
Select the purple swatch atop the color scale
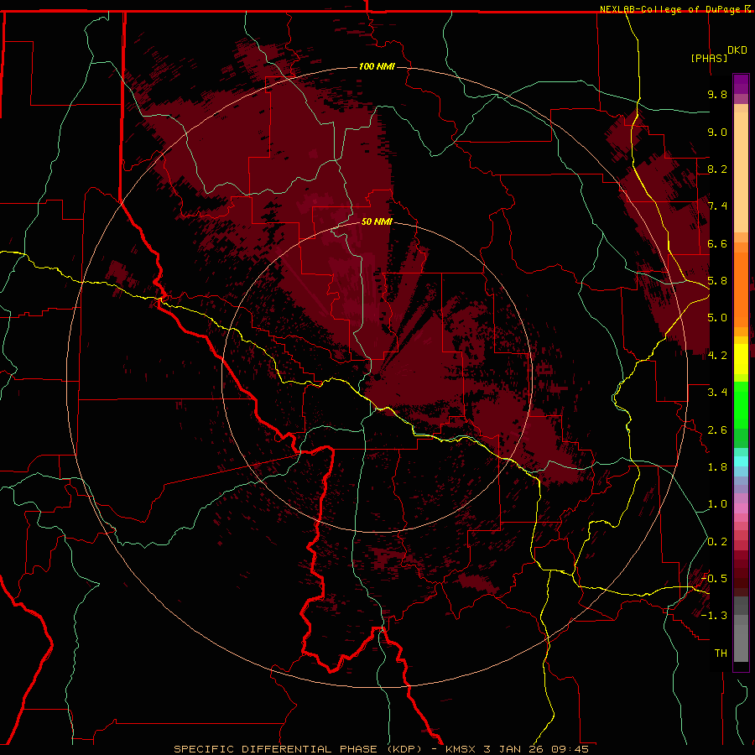click(741, 84)
